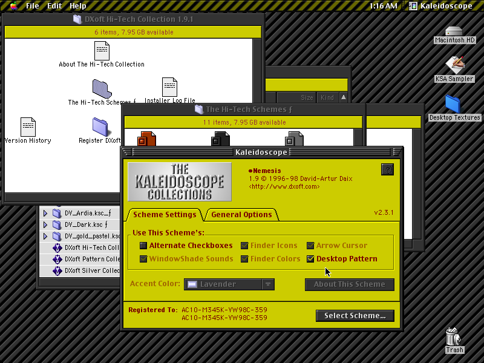Screen dimensions: 484x363
Task: Open the Macintosh HD disk icon
Action: [x=454, y=31]
